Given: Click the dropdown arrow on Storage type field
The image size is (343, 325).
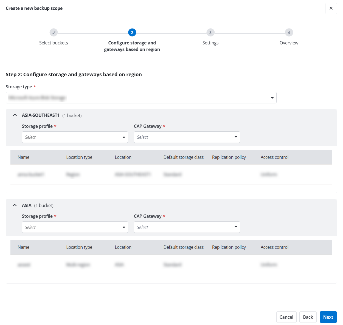Looking at the screenshot, I should [x=272, y=98].
